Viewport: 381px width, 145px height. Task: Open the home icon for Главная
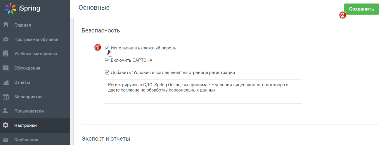tap(6, 25)
